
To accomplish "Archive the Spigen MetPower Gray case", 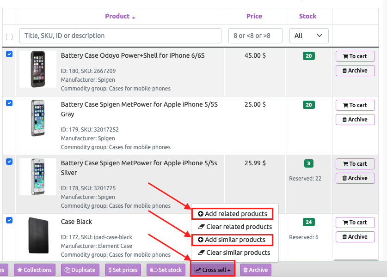I will point(355,120).
